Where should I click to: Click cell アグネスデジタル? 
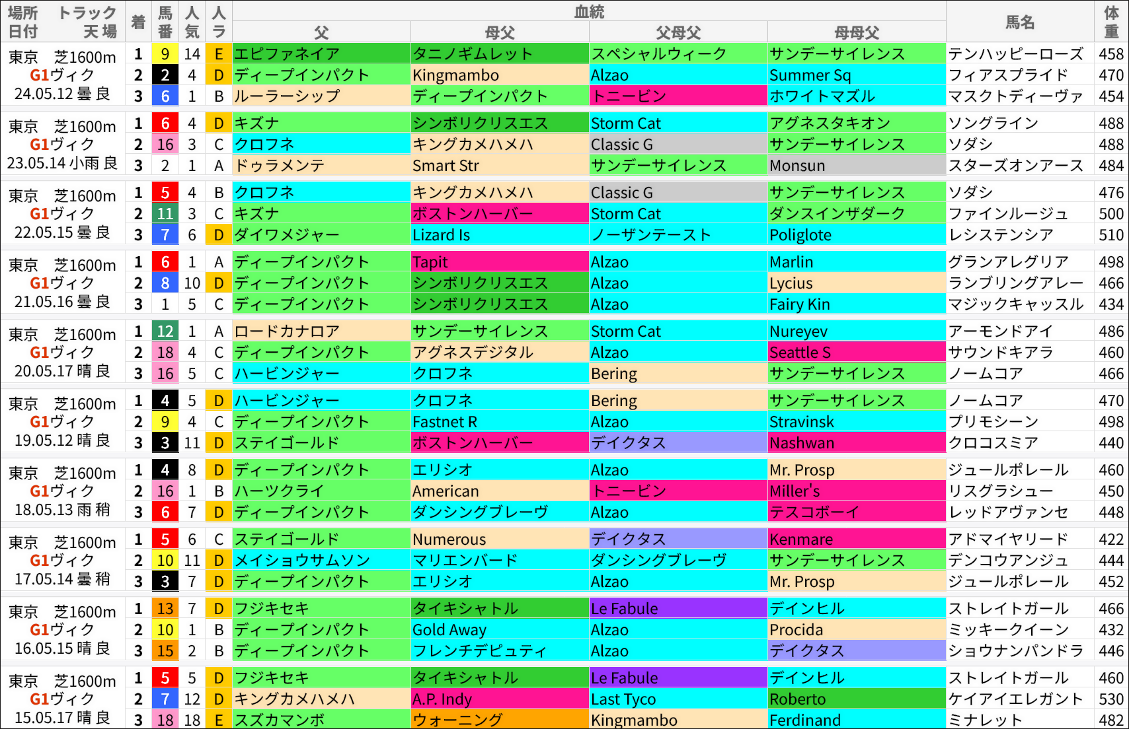(500, 353)
